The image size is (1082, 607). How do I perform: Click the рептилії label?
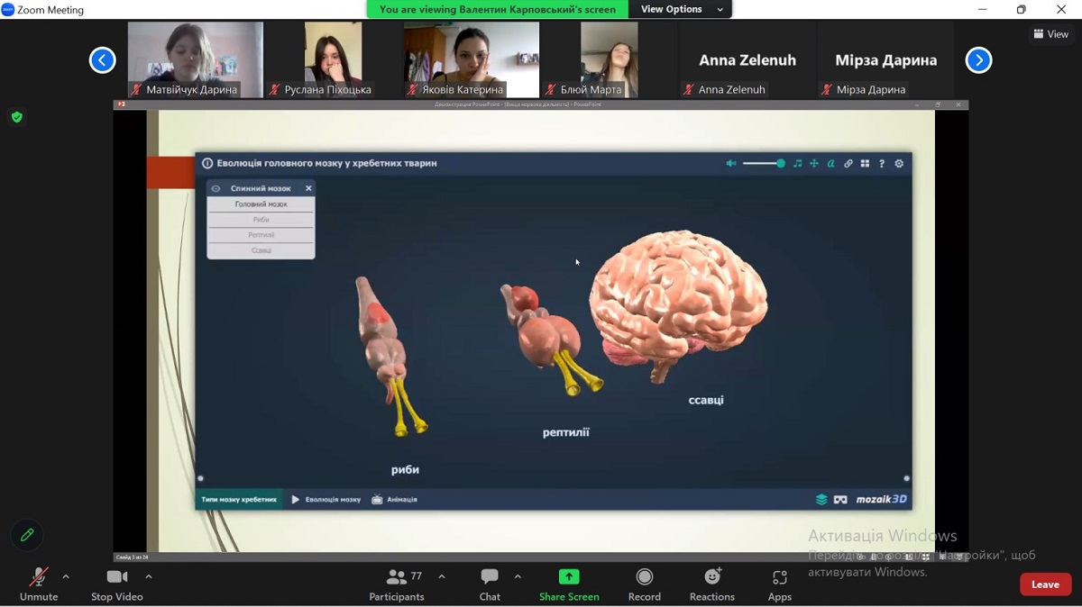[566, 432]
